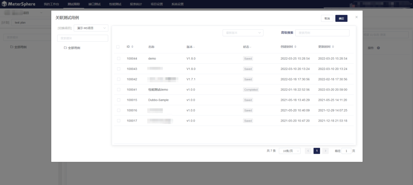Click the 搜索模块 field in dialog

pos(83,38)
